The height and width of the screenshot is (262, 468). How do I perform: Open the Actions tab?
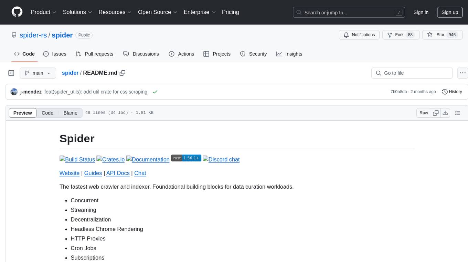pyautogui.click(x=181, y=54)
